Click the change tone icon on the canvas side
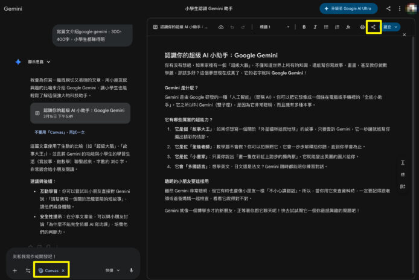This screenshot has width=419, height=280. click(x=403, y=174)
